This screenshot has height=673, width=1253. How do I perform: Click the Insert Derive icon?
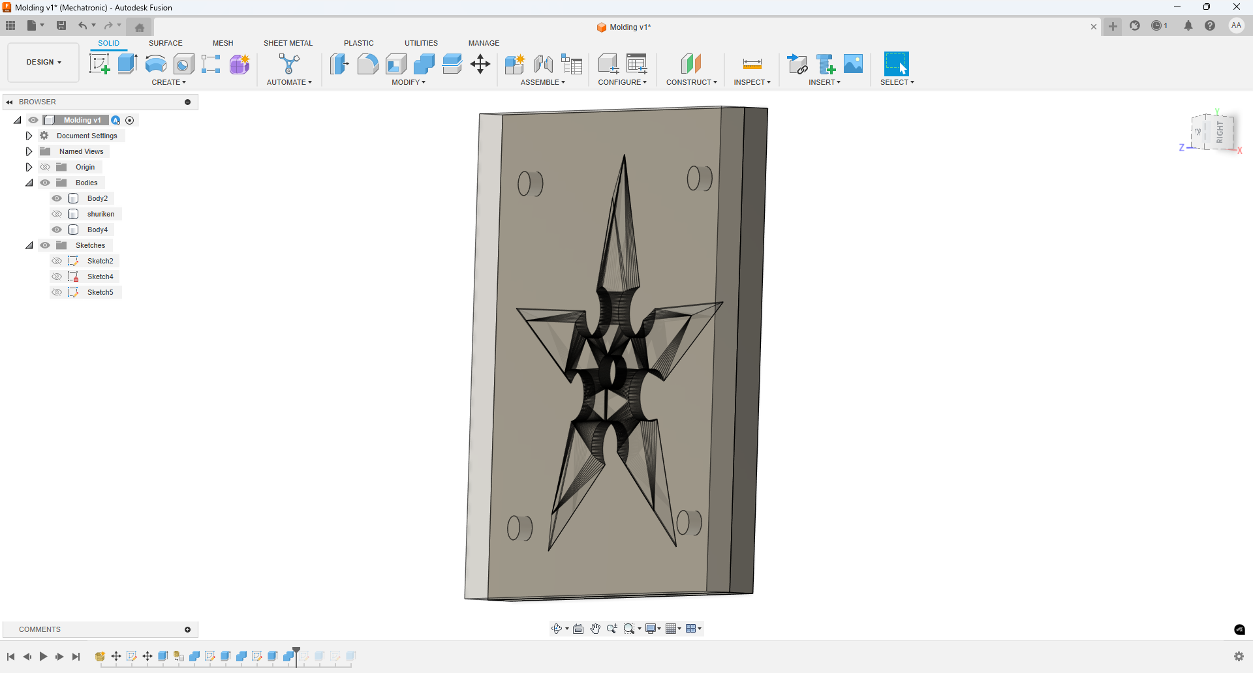coord(797,64)
